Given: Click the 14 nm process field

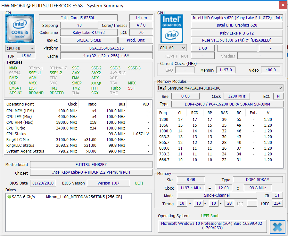Looking at the screenshot, I should [141, 18].
